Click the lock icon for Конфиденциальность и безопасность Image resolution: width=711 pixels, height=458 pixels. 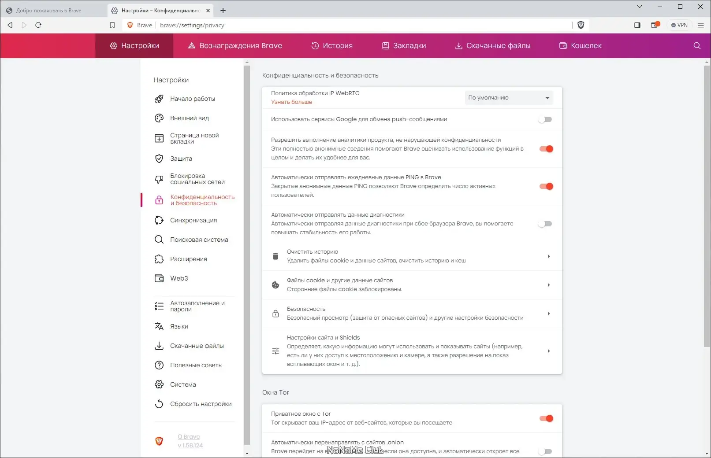[159, 200]
